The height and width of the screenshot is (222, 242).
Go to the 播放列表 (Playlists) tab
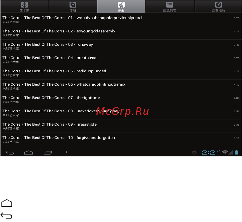pos(170,6)
